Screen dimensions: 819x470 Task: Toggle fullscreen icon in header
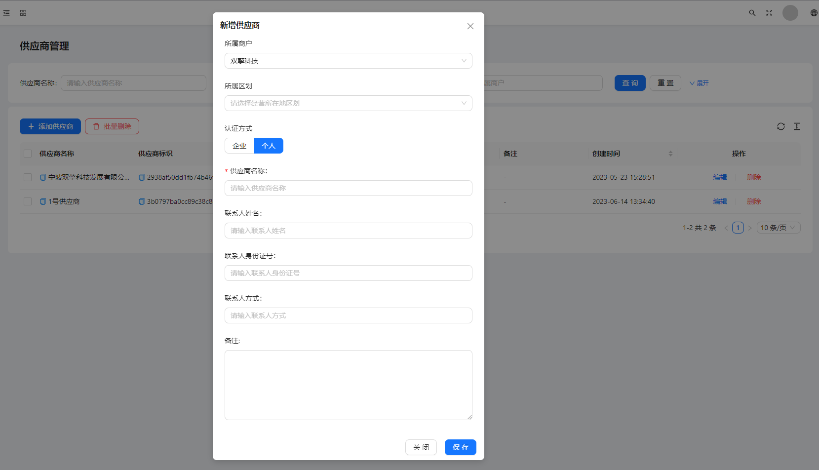769,13
